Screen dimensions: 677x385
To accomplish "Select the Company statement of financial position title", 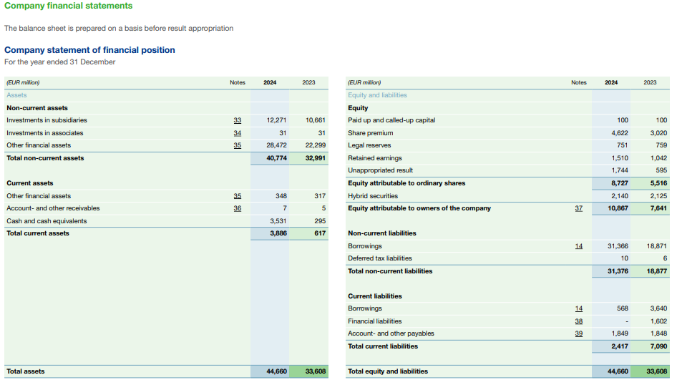I will 89,50.
